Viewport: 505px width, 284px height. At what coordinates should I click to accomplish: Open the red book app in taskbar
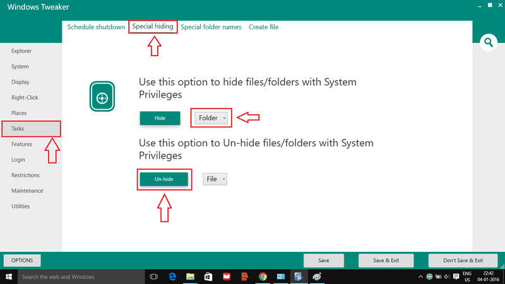point(227,276)
